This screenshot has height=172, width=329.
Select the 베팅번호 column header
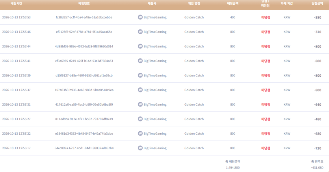pyautogui.click(x=84, y=4)
